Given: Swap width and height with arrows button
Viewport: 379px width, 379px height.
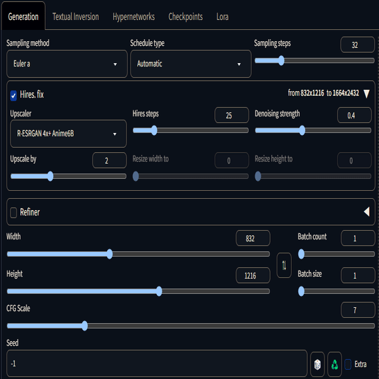Looking at the screenshot, I should 284,265.
